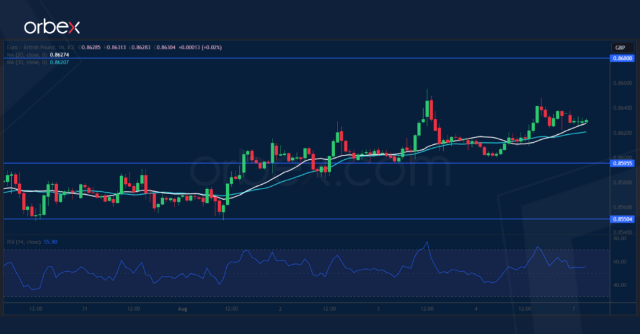The width and height of the screenshot is (640, 334).
Task: Click the 31 date marker on time axis
Action: [84, 308]
